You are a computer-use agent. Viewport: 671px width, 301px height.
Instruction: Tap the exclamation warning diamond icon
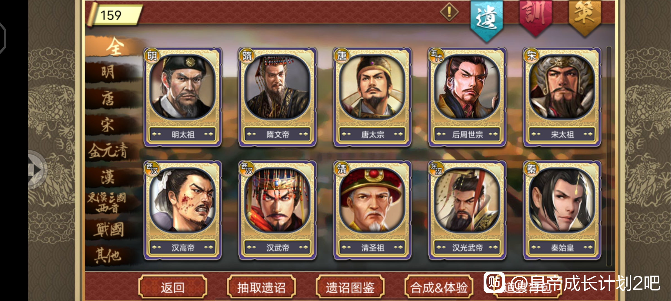pos(449,12)
